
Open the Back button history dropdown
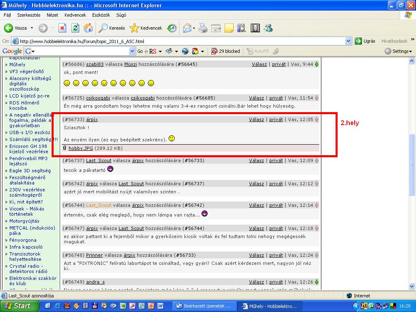tap(32, 28)
